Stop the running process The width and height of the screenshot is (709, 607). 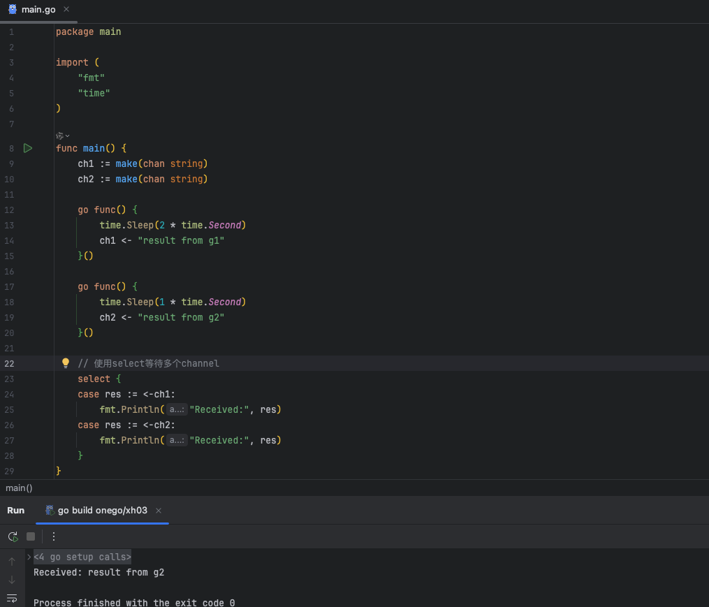pyautogui.click(x=31, y=536)
